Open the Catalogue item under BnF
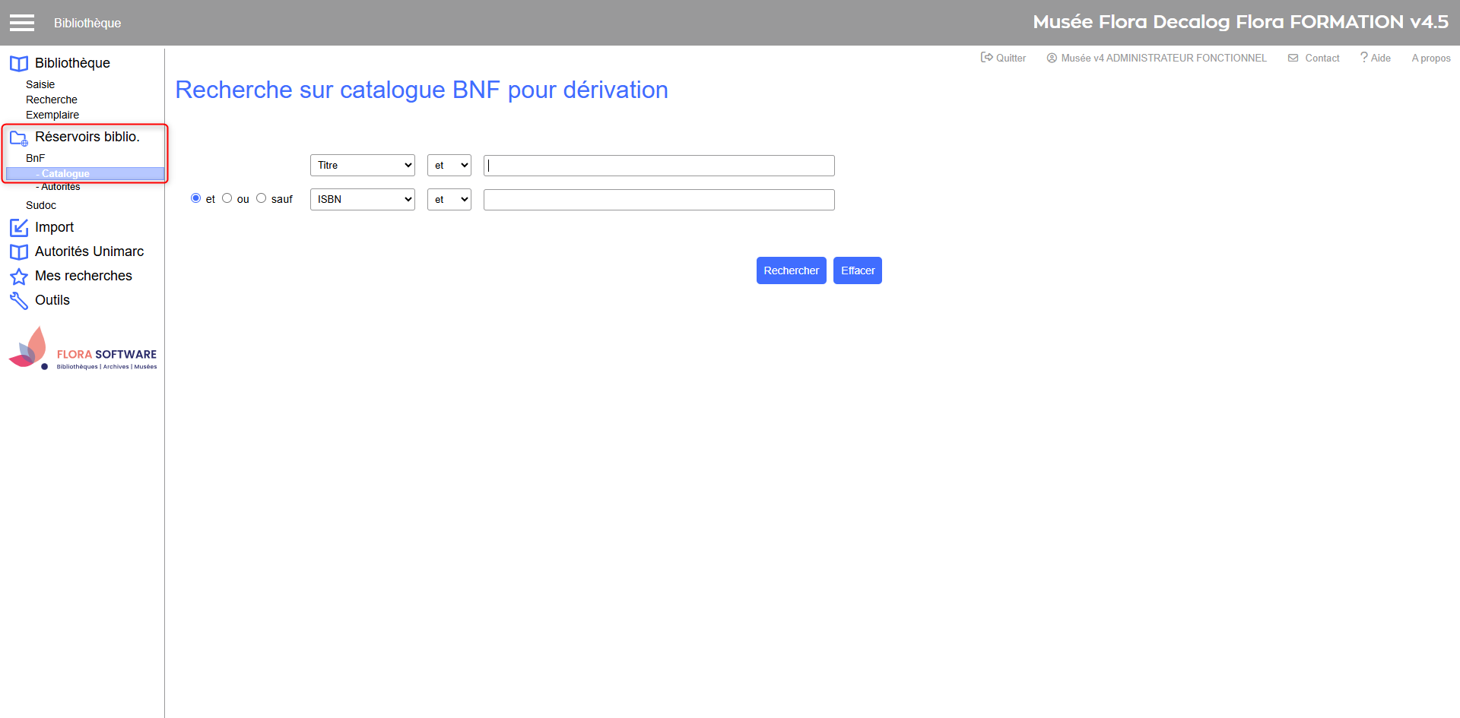The image size is (1460, 718). pyautogui.click(x=65, y=174)
